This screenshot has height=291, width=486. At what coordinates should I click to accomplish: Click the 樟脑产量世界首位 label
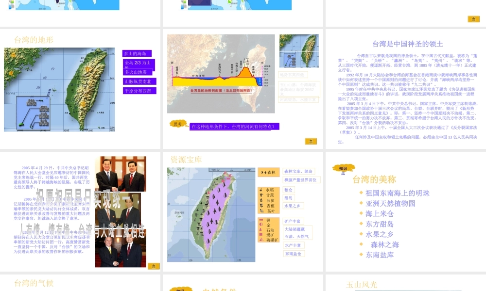301,179
